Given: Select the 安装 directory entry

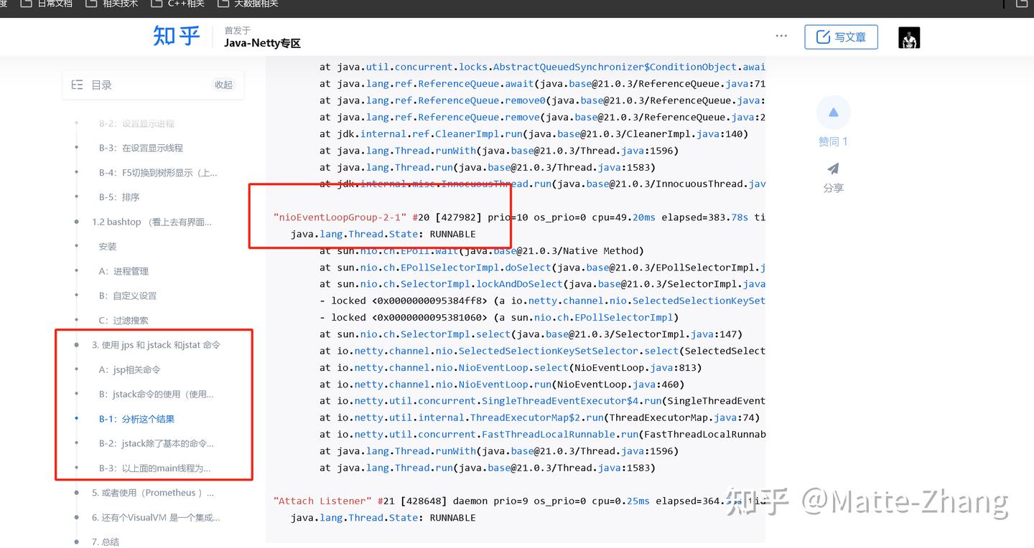Looking at the screenshot, I should 108,247.
